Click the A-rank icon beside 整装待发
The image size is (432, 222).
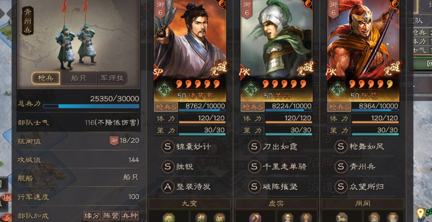pyautogui.click(x=168, y=187)
